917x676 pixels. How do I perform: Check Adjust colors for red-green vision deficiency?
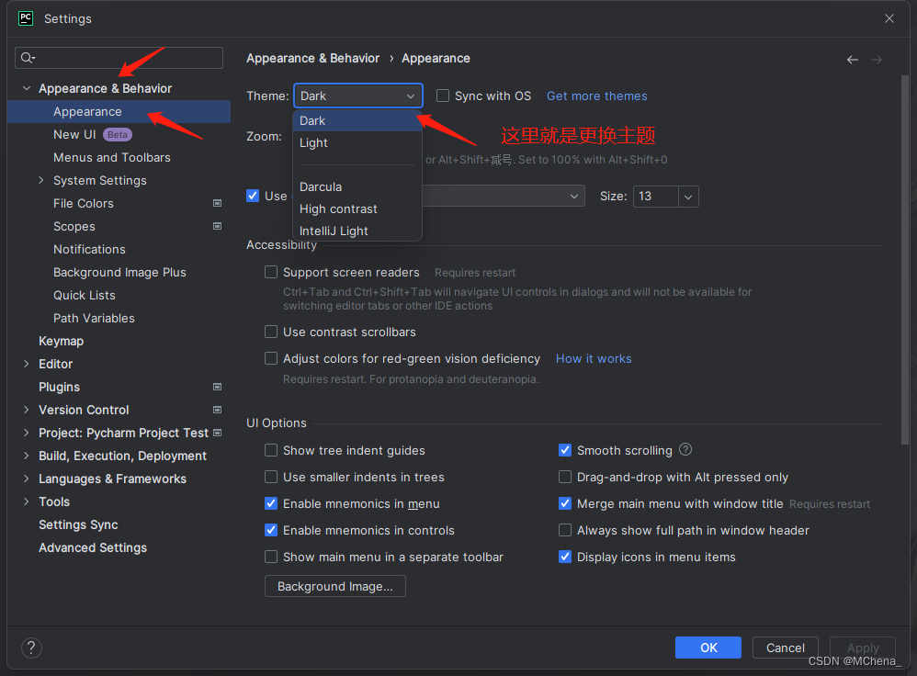271,358
